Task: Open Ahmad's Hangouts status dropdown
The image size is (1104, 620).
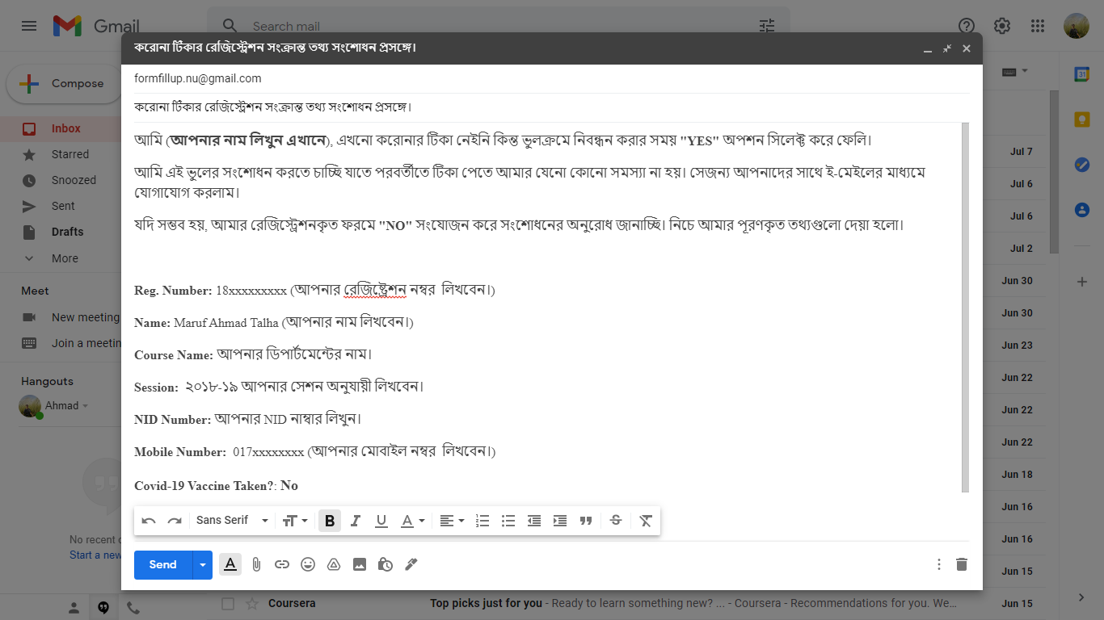Action: tap(86, 406)
